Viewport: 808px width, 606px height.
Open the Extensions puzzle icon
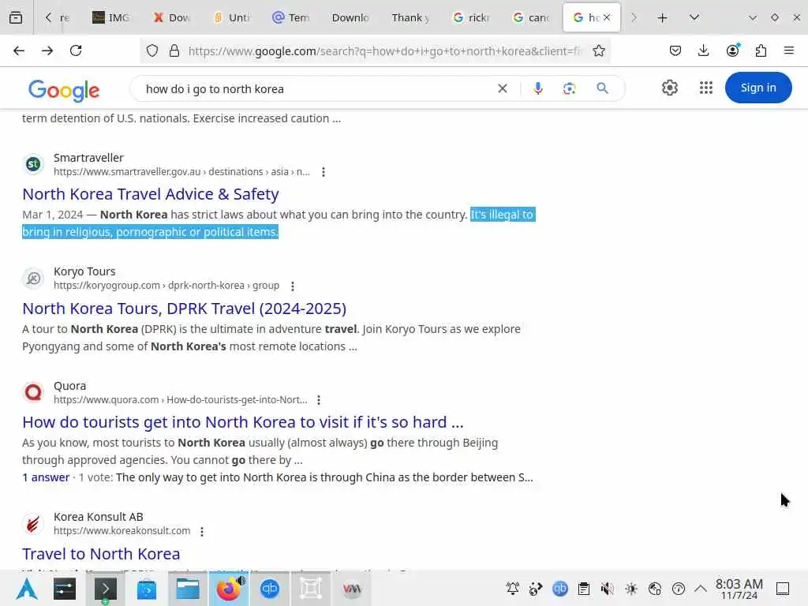click(x=761, y=50)
